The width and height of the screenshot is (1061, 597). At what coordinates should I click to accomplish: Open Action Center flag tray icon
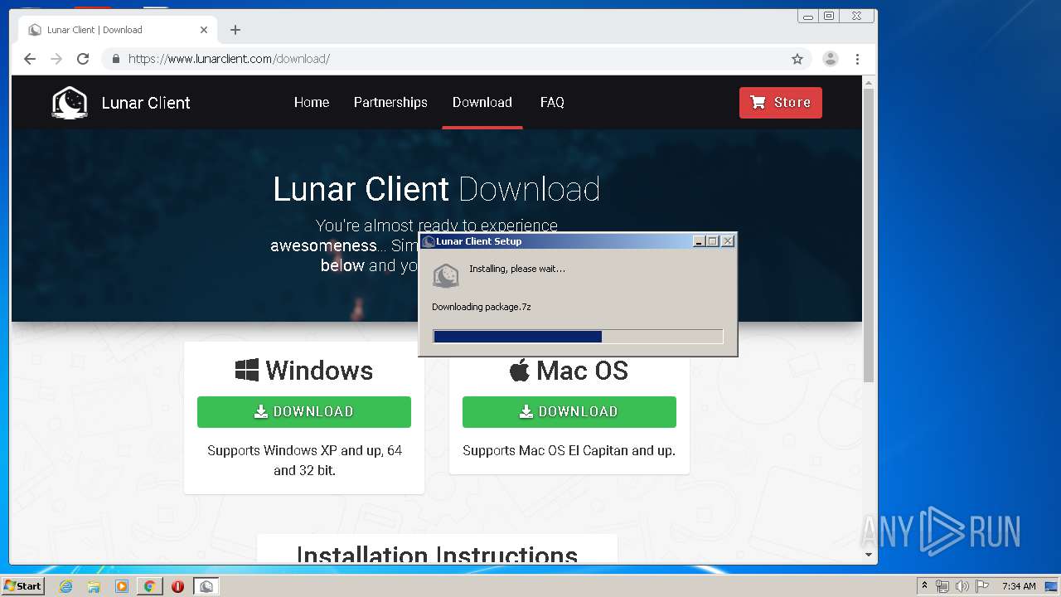click(982, 586)
